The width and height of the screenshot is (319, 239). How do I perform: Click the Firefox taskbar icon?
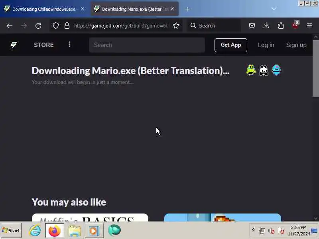(x=55, y=231)
